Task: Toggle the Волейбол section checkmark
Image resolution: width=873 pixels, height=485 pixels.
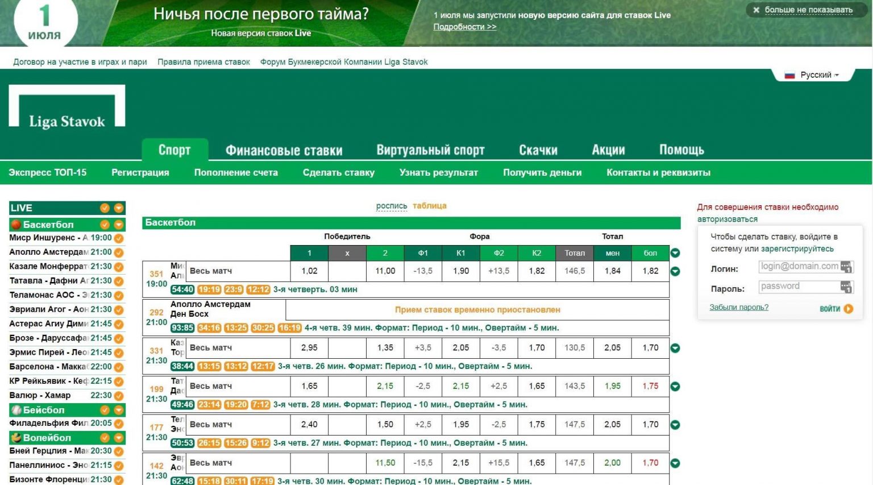Action: pos(105,438)
